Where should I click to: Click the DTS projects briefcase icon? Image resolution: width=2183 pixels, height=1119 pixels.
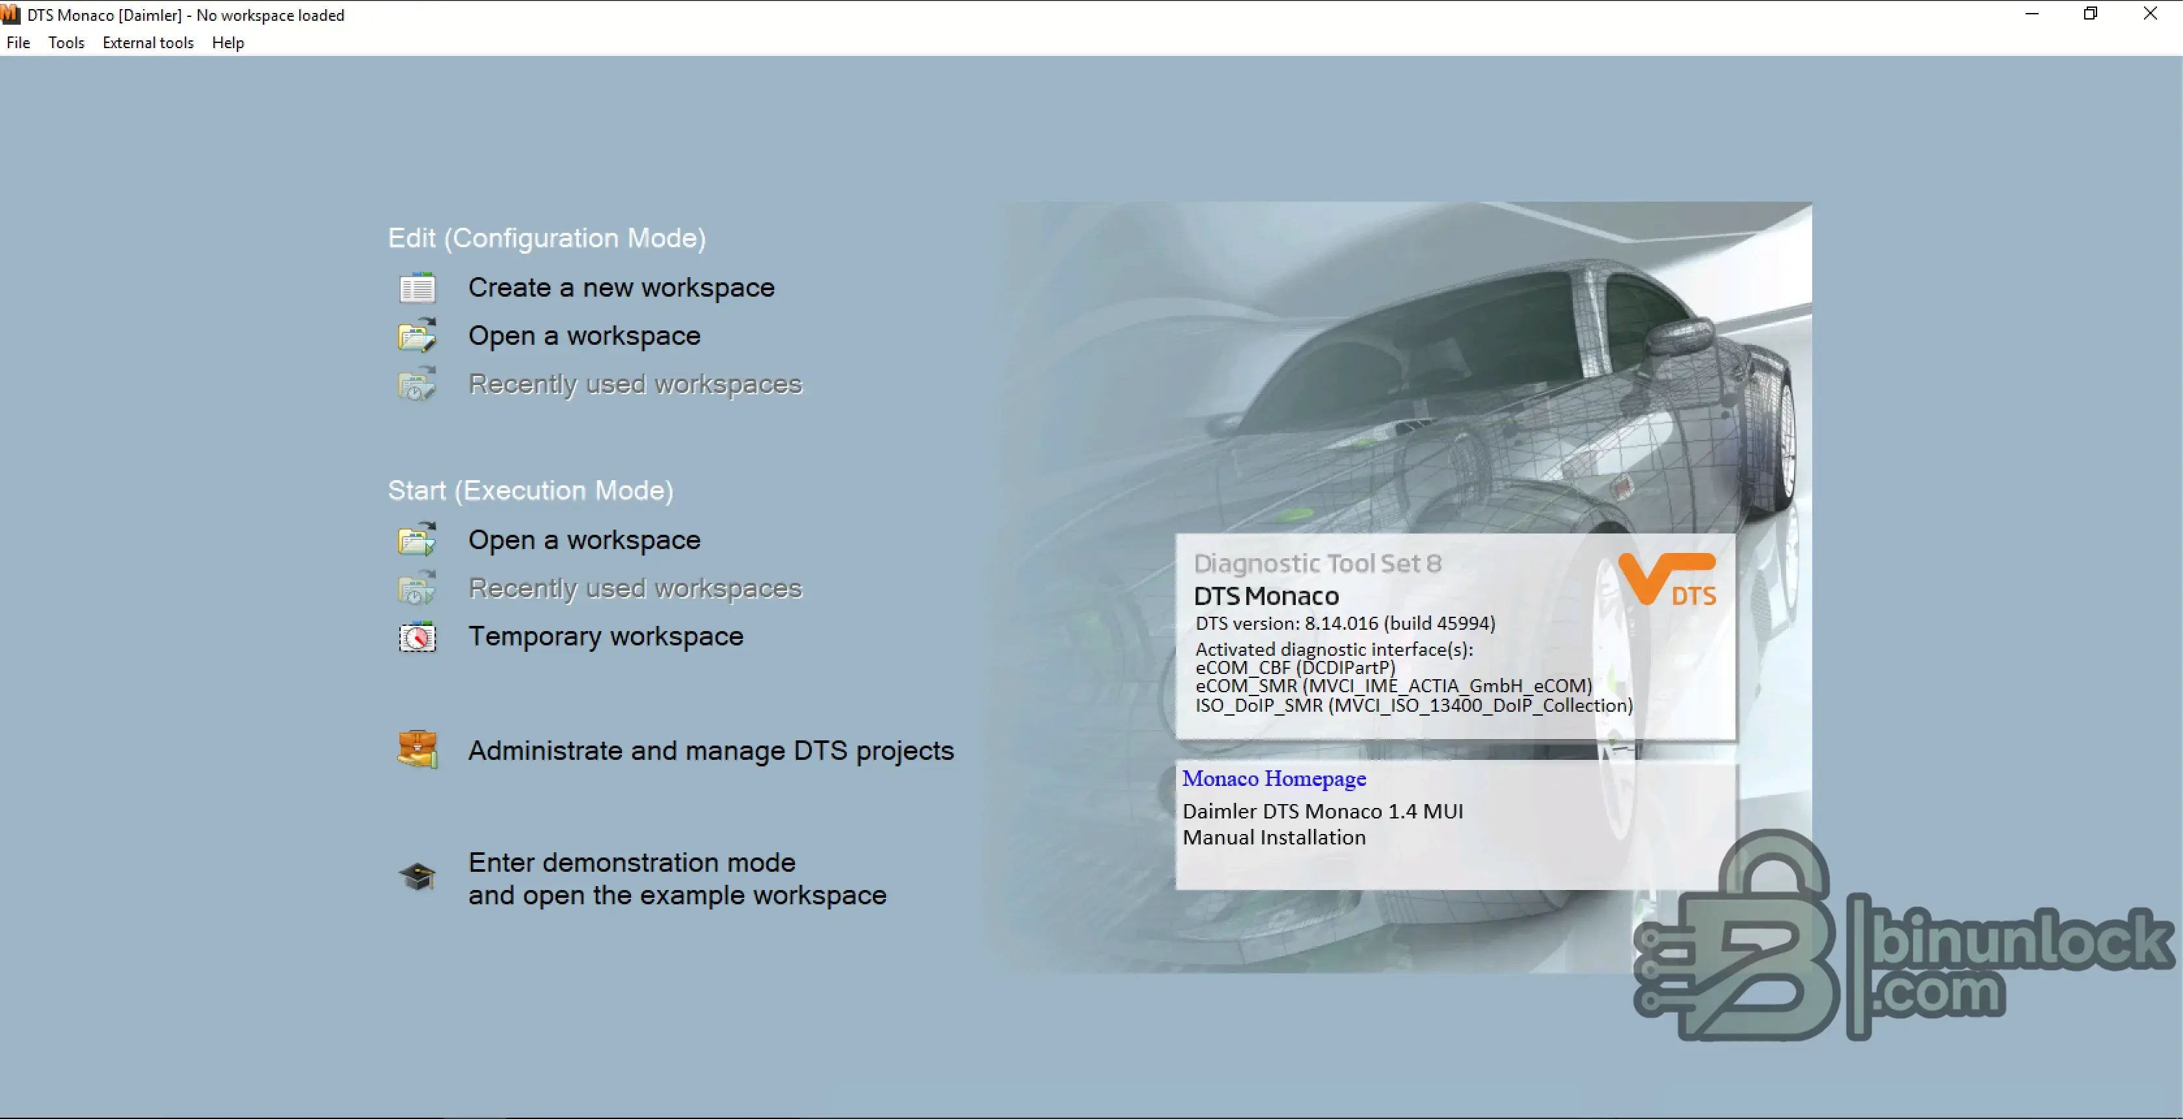(417, 749)
